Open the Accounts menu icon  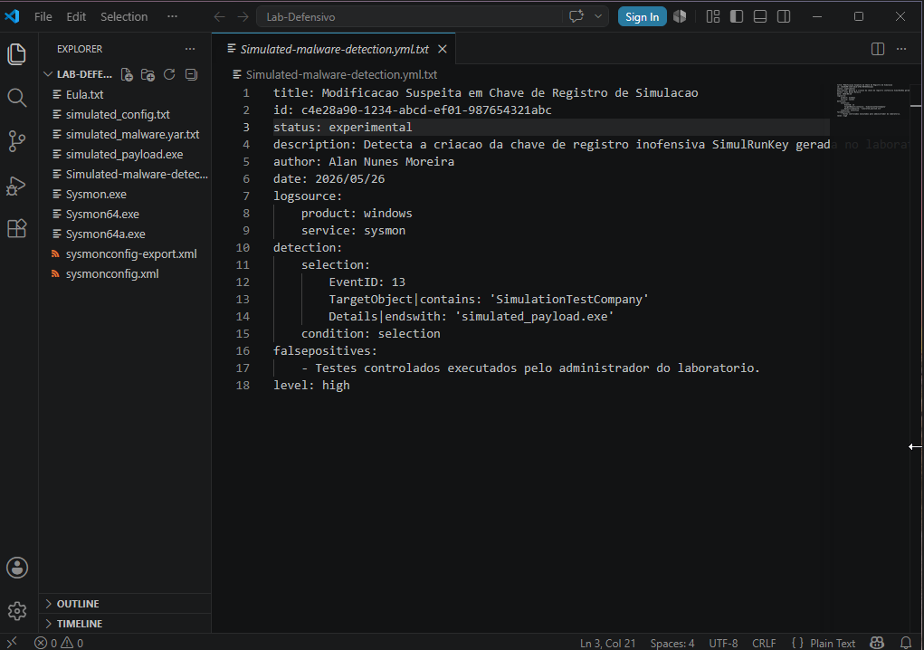click(17, 568)
